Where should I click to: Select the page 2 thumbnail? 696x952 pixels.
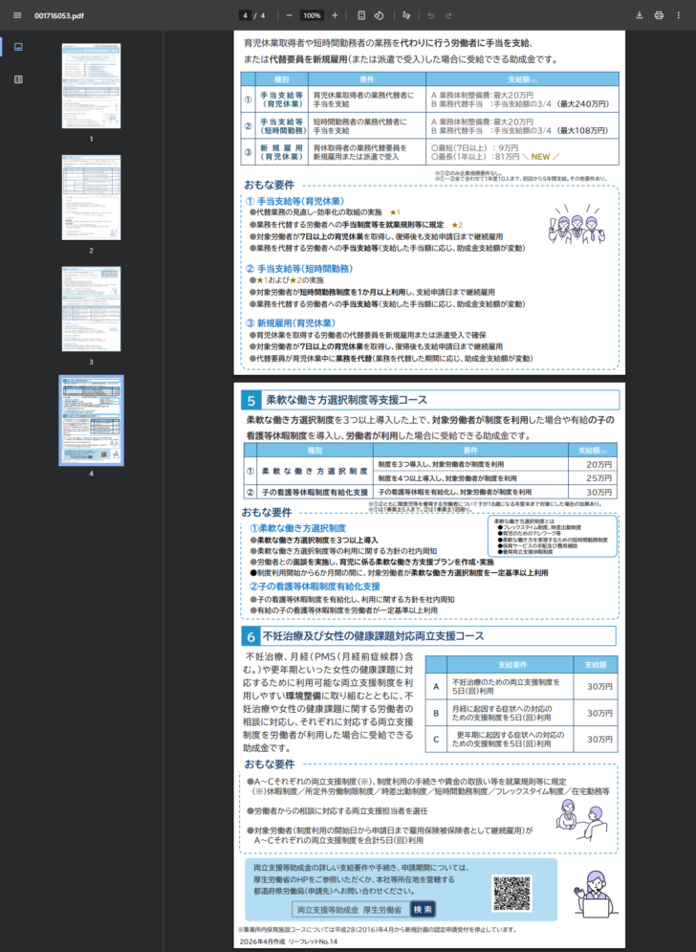[x=91, y=197]
